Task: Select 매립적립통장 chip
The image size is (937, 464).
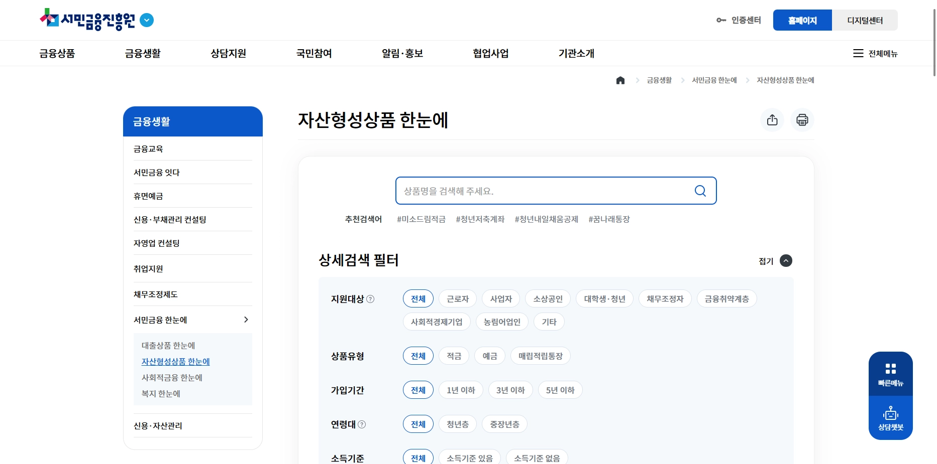Action: tap(541, 356)
